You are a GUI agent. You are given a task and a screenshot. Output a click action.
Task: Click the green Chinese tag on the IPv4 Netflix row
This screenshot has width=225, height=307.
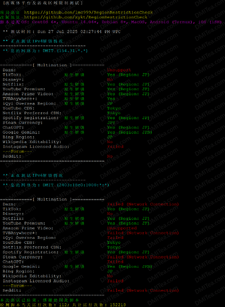tap(74, 84)
